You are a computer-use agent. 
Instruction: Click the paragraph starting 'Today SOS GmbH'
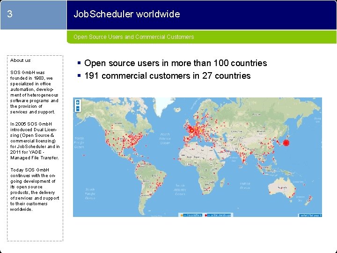(x=35, y=190)
